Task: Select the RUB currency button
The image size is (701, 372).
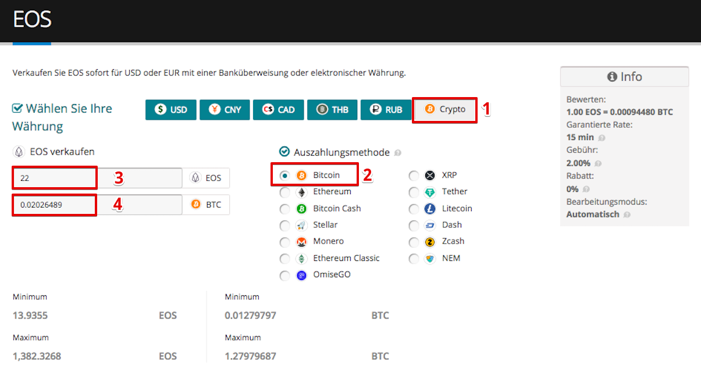Action: 386,110
